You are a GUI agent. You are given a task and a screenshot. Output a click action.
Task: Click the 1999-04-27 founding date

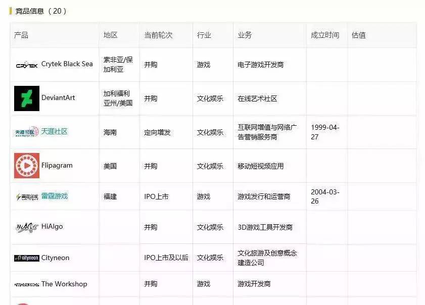click(x=325, y=132)
